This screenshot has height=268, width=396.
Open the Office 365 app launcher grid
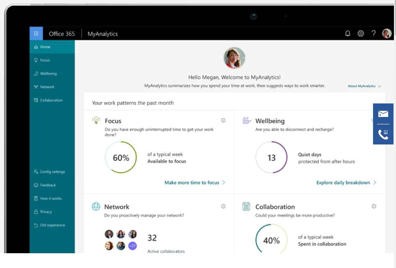pyautogui.click(x=36, y=33)
